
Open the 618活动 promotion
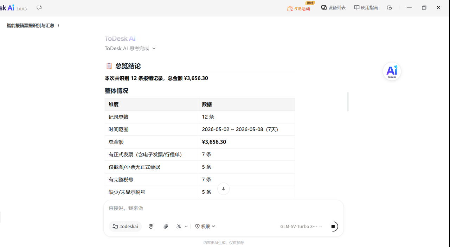click(299, 8)
